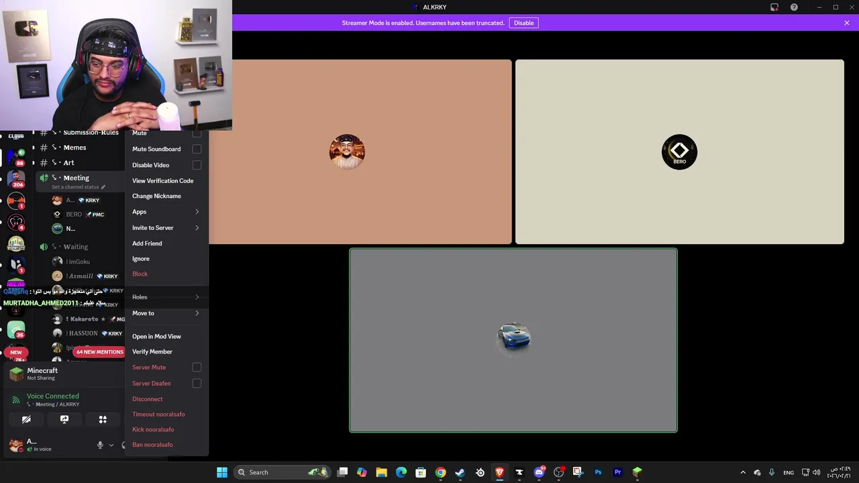859x483 pixels.
Task: Click ! Kakaroto in Waiting channel
Action: click(x=81, y=319)
